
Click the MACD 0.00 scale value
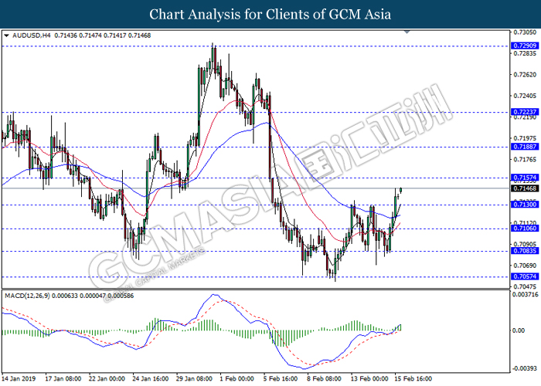(x=519, y=330)
